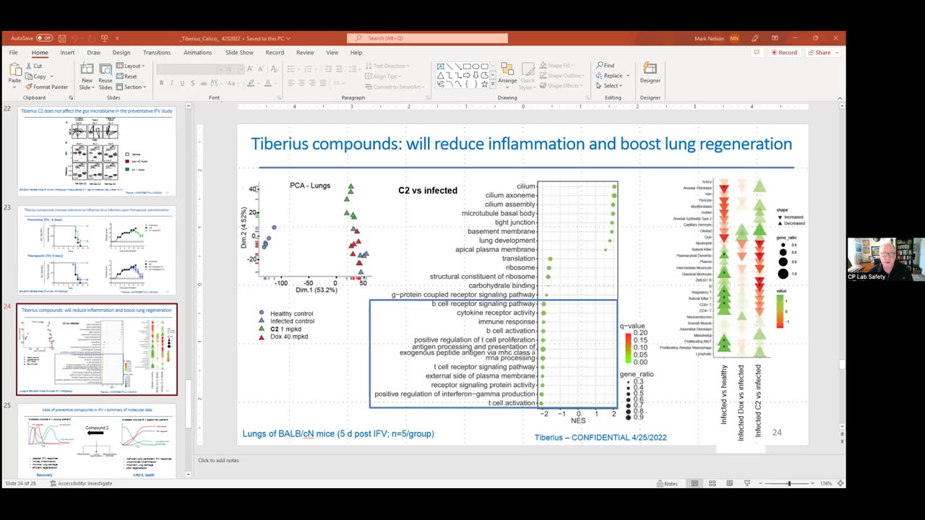
Task: Pick the font color swatch
Action: (x=268, y=83)
